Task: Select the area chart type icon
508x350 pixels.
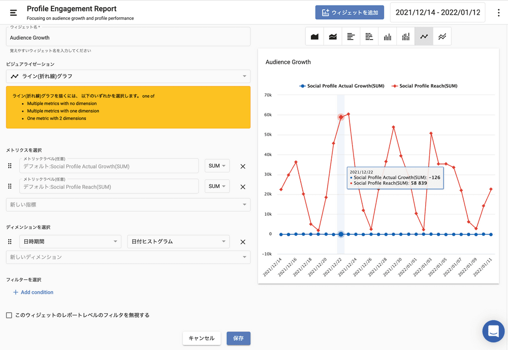Action: point(314,37)
